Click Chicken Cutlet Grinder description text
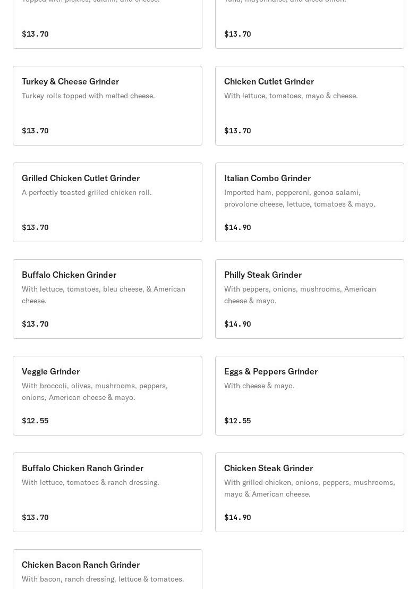417x589 pixels. [291, 96]
